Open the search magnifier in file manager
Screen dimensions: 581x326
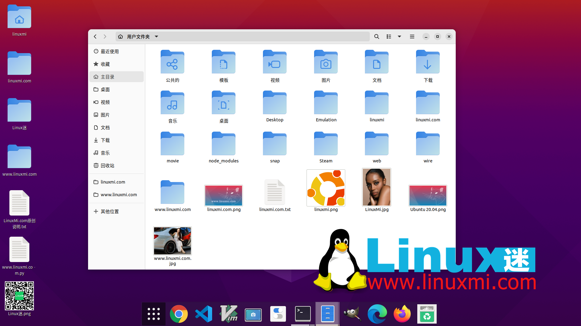click(376, 37)
